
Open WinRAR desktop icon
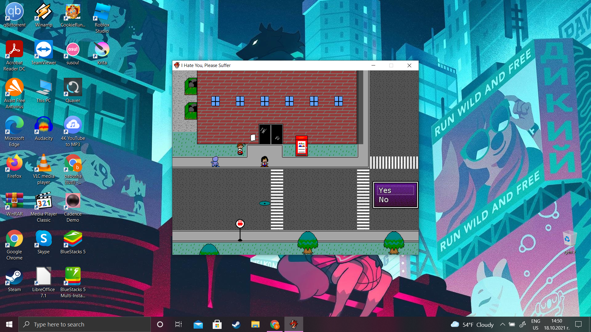[x=14, y=204]
